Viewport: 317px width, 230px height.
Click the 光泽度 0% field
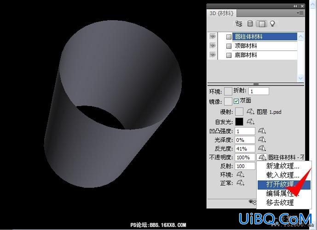click(245, 140)
